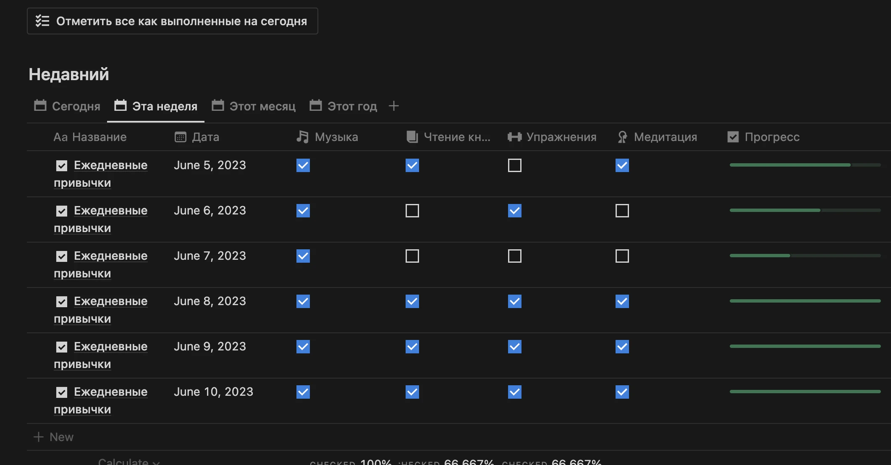Check Чтение for June 6, 2023

(x=412, y=211)
